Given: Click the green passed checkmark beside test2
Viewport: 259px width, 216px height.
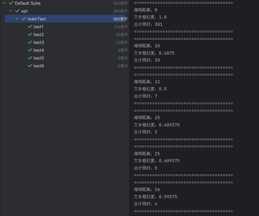Looking at the screenshot, I should (x=30, y=34).
